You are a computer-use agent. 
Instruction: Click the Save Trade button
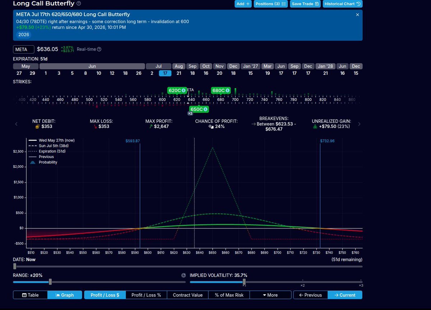[x=305, y=4]
